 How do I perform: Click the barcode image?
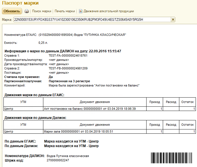[172, 158]
